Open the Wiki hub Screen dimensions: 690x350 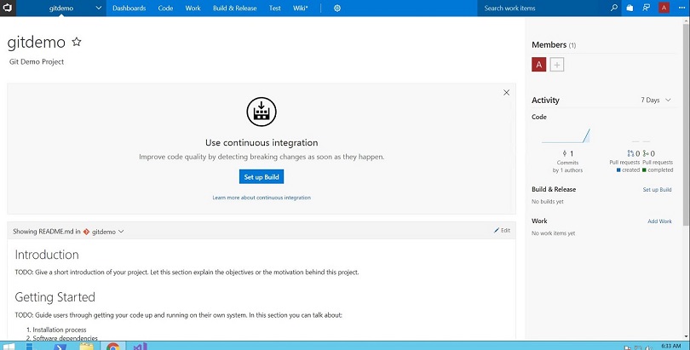tap(301, 8)
